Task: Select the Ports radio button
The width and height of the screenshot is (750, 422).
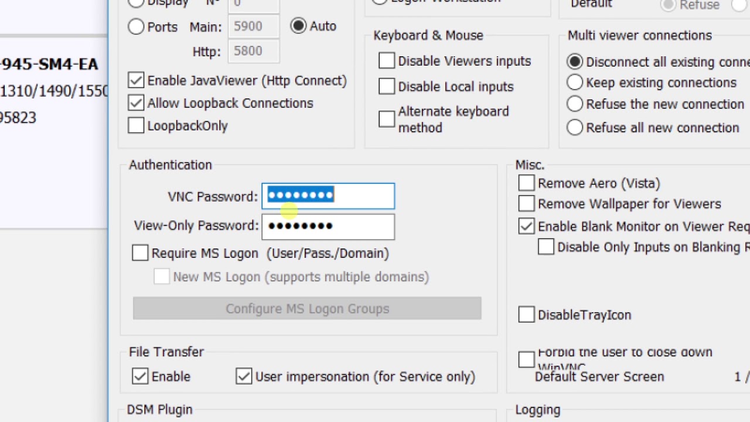Action: [x=136, y=26]
